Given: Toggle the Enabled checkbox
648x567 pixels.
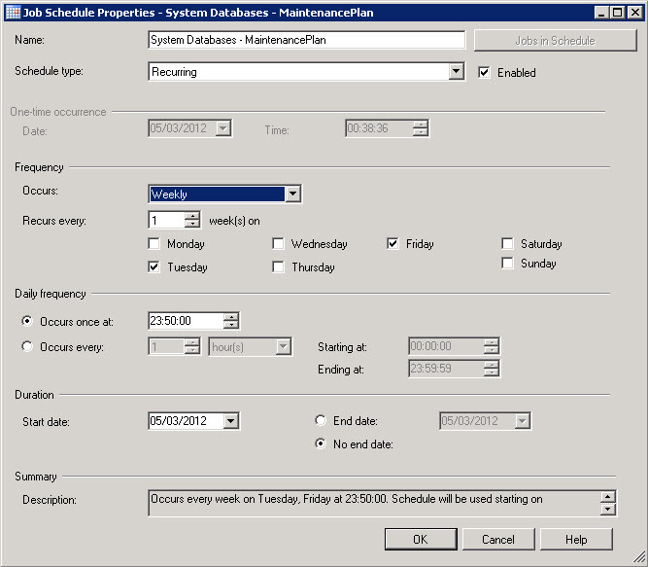Looking at the screenshot, I should click(484, 73).
